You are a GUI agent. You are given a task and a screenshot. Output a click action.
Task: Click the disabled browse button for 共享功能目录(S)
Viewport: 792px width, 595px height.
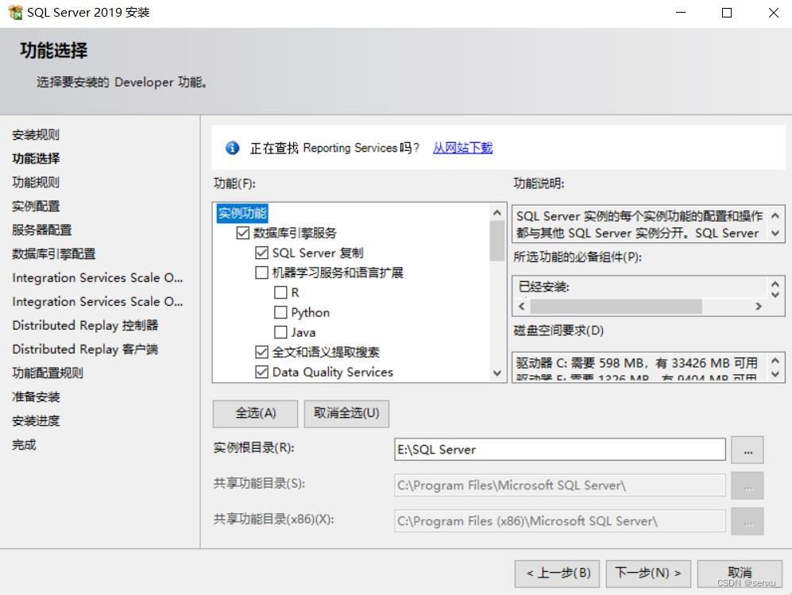(x=748, y=485)
